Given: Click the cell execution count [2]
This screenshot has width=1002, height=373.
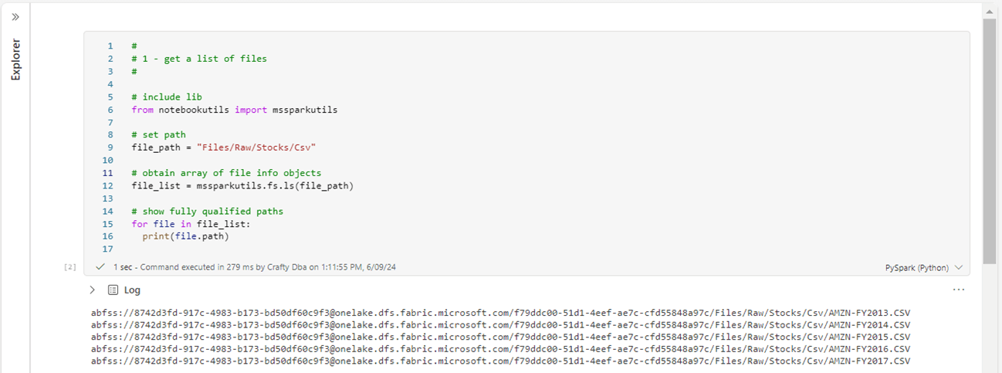Looking at the screenshot, I should (x=70, y=267).
